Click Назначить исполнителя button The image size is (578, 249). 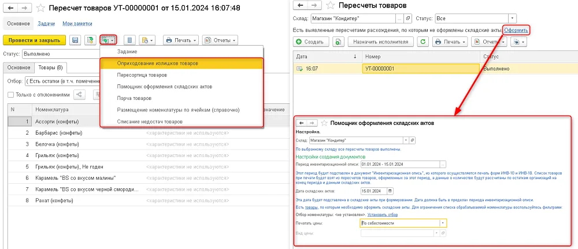[x=381, y=42]
